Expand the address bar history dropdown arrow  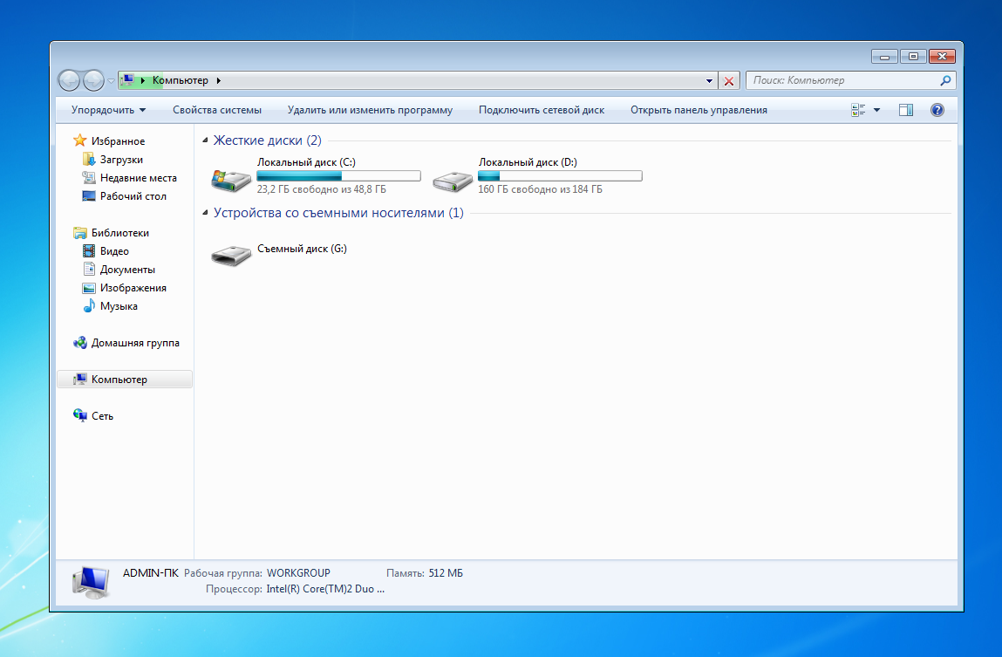tap(709, 81)
